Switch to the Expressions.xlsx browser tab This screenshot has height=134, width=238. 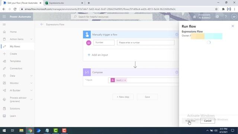64,3
